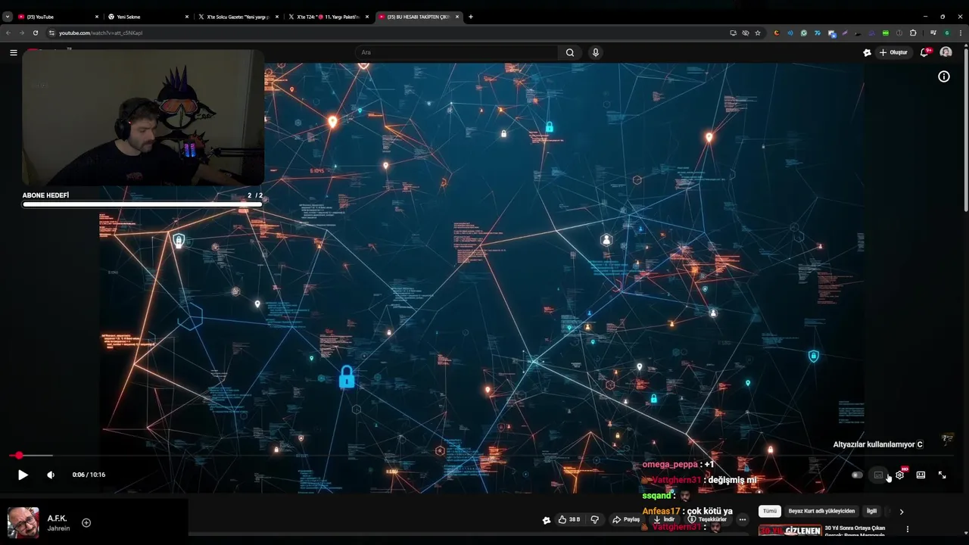Click plus icon beside A.F.K.
Image resolution: width=969 pixels, height=545 pixels.
(86, 522)
